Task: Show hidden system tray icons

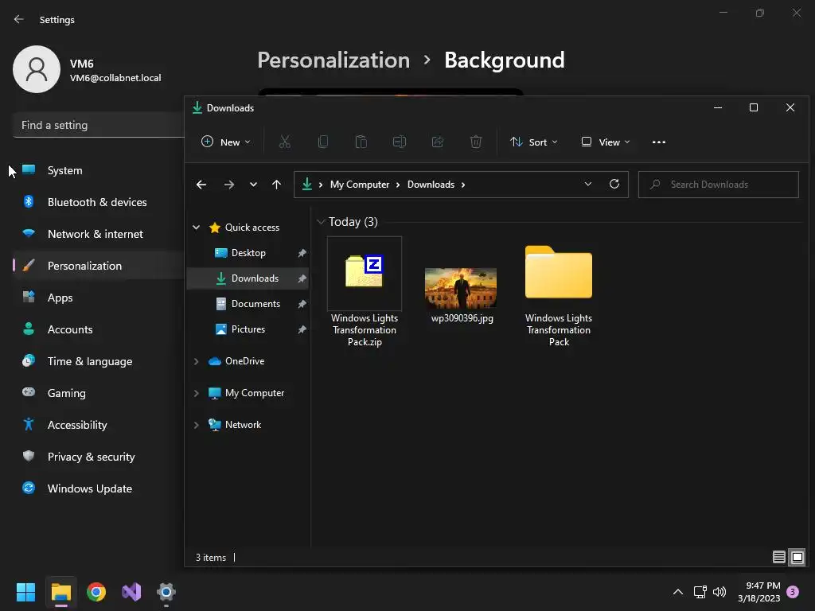Action: [678, 592]
